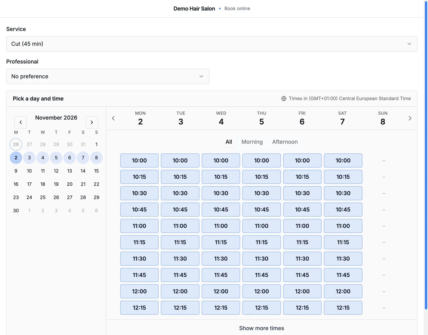Select November 15 in the mini calendar
428x335 pixels.
point(97,171)
